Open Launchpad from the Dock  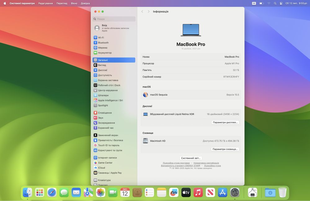click(x=40, y=192)
